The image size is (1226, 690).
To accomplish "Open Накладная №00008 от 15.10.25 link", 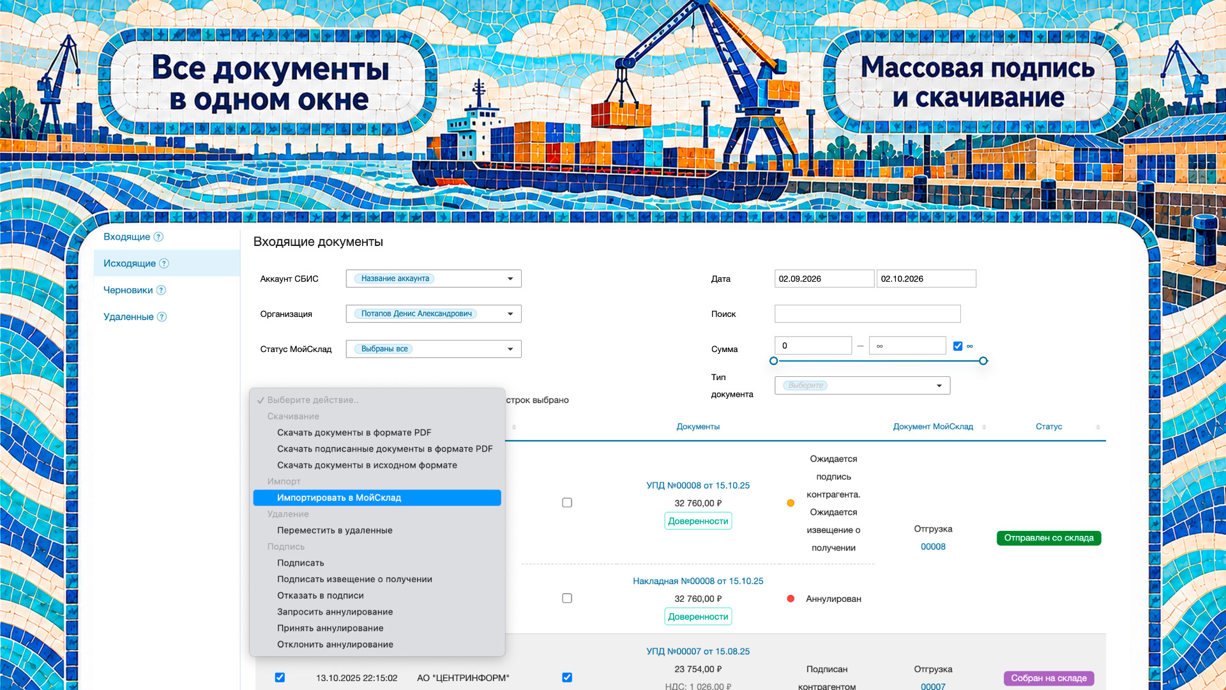I will (698, 581).
